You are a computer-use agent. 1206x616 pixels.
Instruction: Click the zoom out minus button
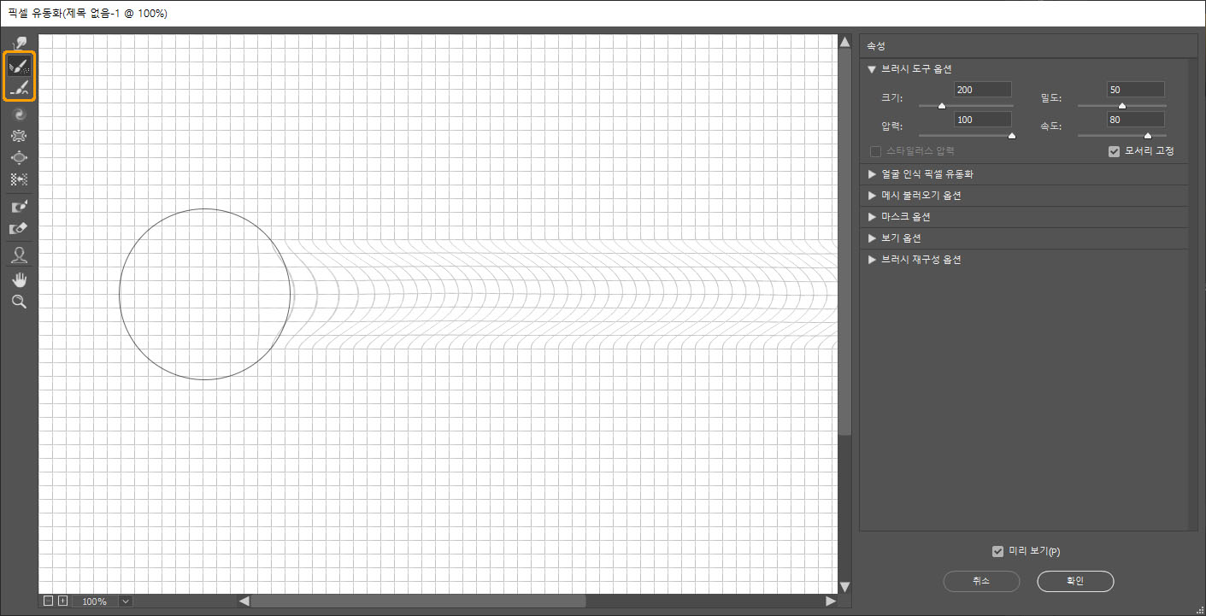(48, 601)
